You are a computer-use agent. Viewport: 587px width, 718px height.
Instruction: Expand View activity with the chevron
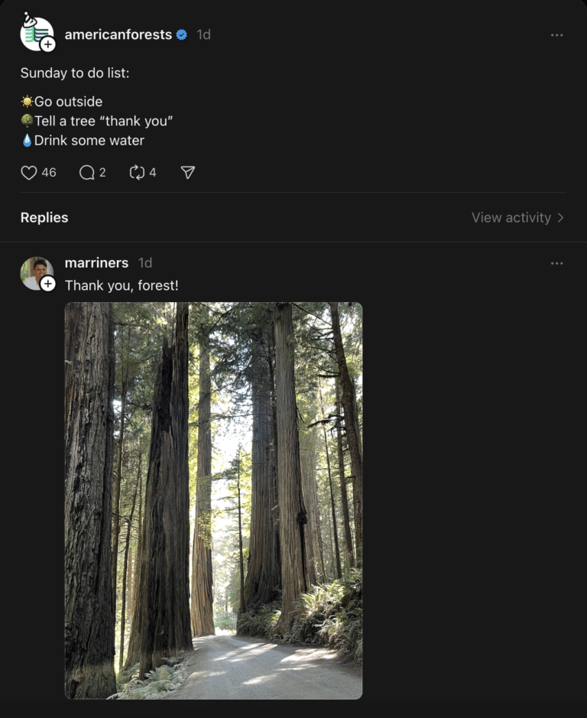(x=561, y=217)
